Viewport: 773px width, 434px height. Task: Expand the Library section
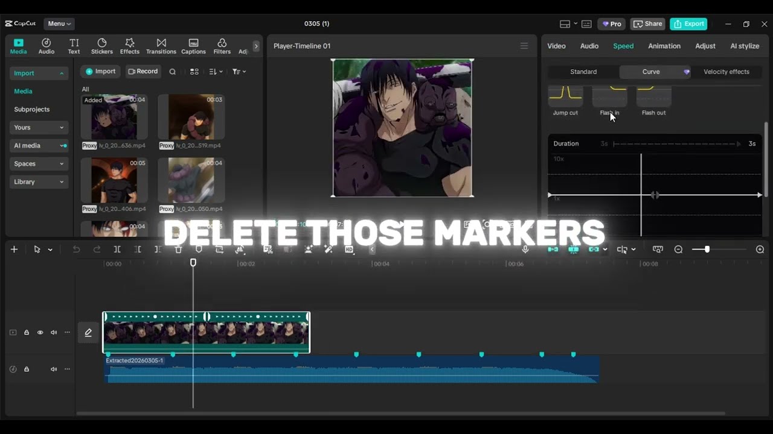[x=39, y=181]
